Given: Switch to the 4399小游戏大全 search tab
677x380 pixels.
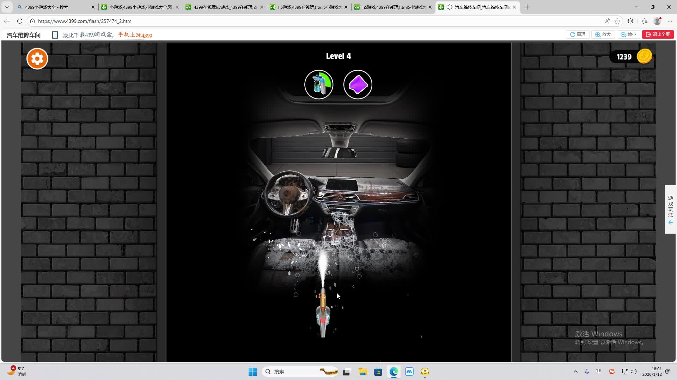Looking at the screenshot, I should coord(53,7).
